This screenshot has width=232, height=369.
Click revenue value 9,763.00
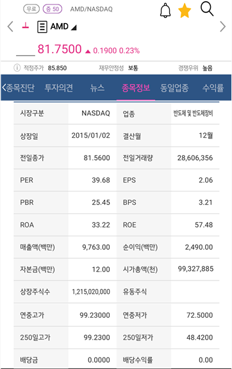click(x=96, y=247)
